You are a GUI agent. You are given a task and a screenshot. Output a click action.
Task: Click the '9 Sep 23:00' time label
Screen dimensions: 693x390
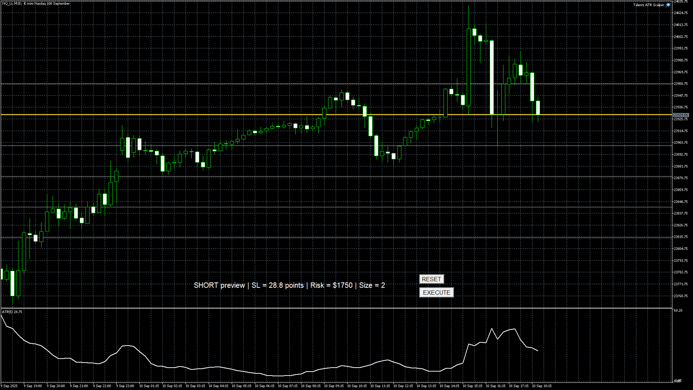click(x=125, y=386)
